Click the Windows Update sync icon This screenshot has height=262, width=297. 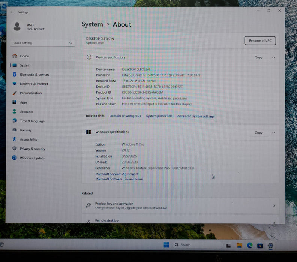(14, 158)
